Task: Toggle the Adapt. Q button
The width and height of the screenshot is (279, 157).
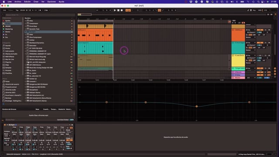Action: coord(69,140)
